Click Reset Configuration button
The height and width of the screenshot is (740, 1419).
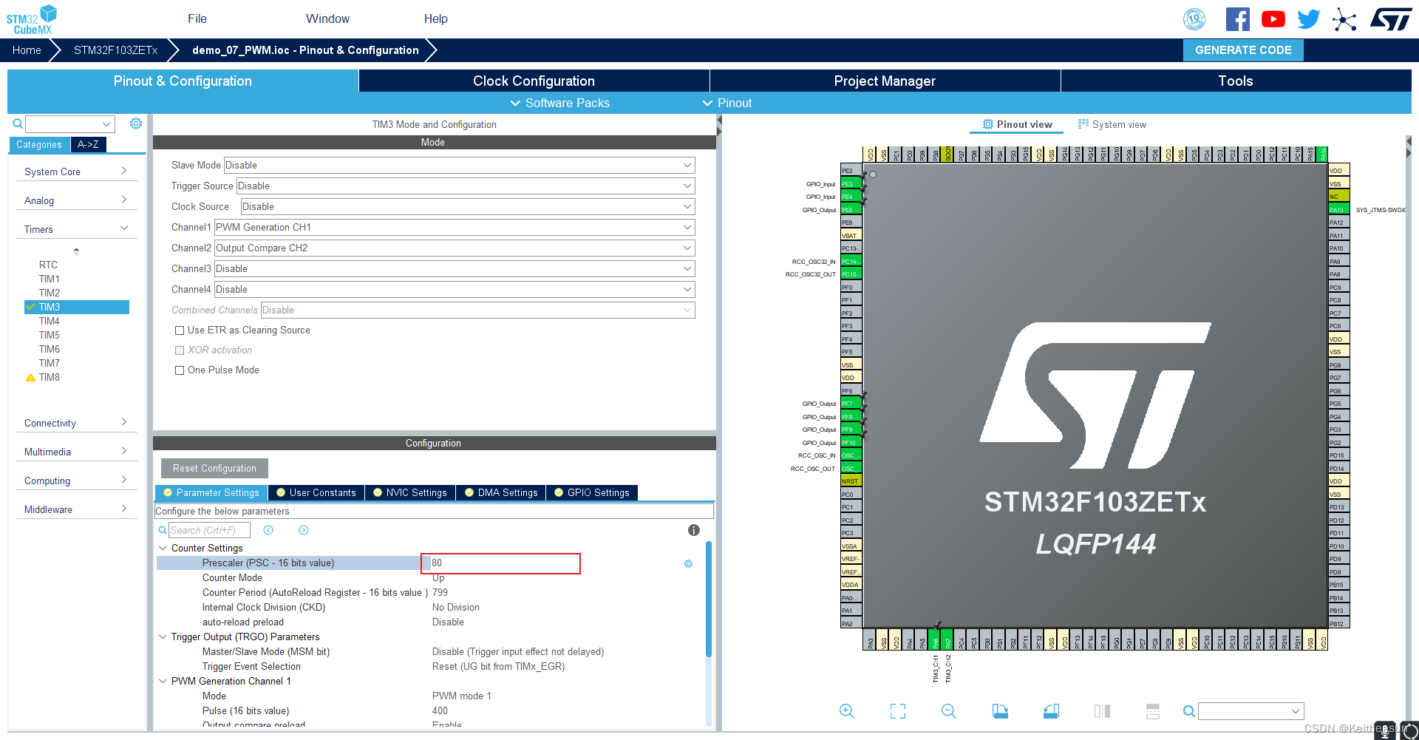[214, 468]
